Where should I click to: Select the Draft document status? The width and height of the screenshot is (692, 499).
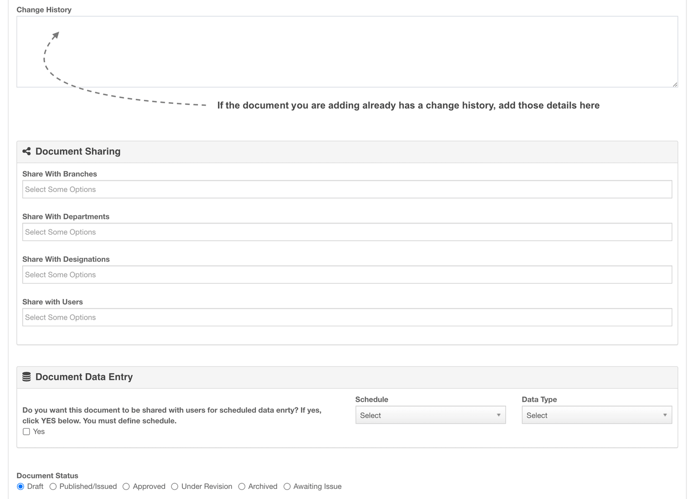point(21,486)
